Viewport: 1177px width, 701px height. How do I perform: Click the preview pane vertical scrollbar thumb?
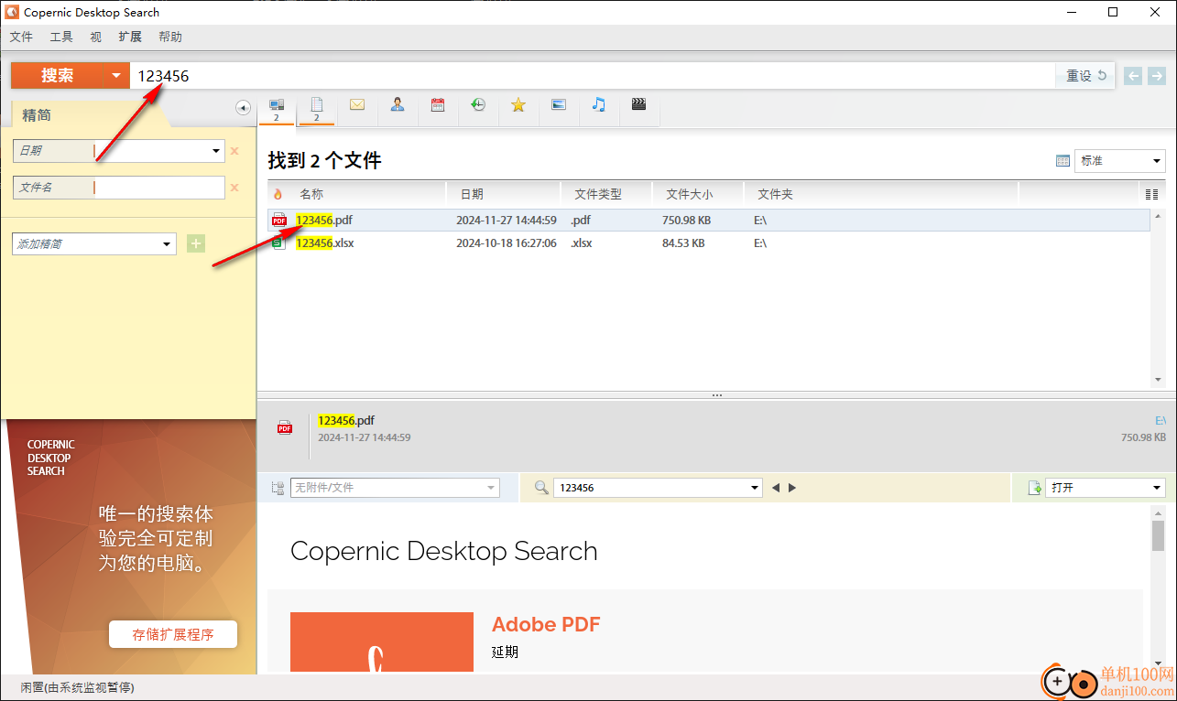1158,534
